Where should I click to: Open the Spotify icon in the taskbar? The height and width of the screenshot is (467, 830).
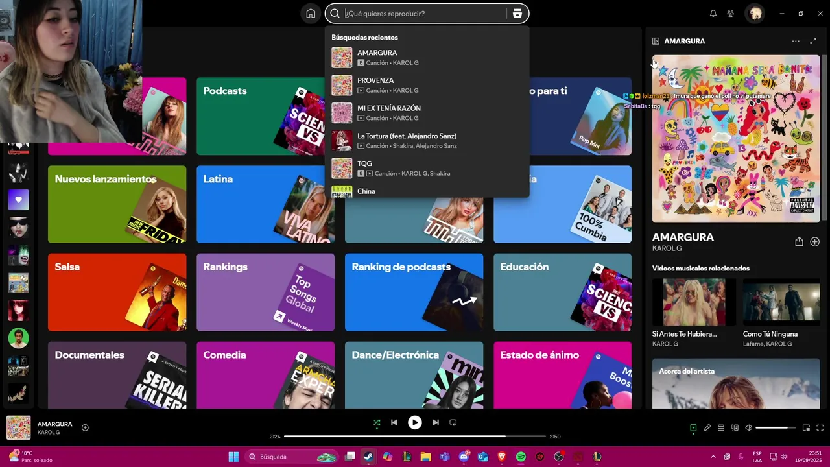521,457
